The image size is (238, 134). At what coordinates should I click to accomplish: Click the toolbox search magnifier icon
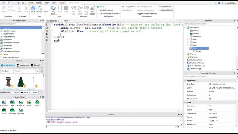tap(38, 71)
